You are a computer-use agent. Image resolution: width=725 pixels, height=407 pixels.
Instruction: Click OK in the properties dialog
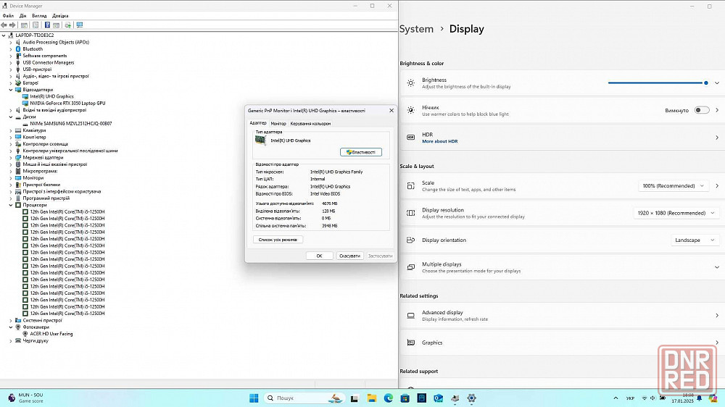click(319, 256)
